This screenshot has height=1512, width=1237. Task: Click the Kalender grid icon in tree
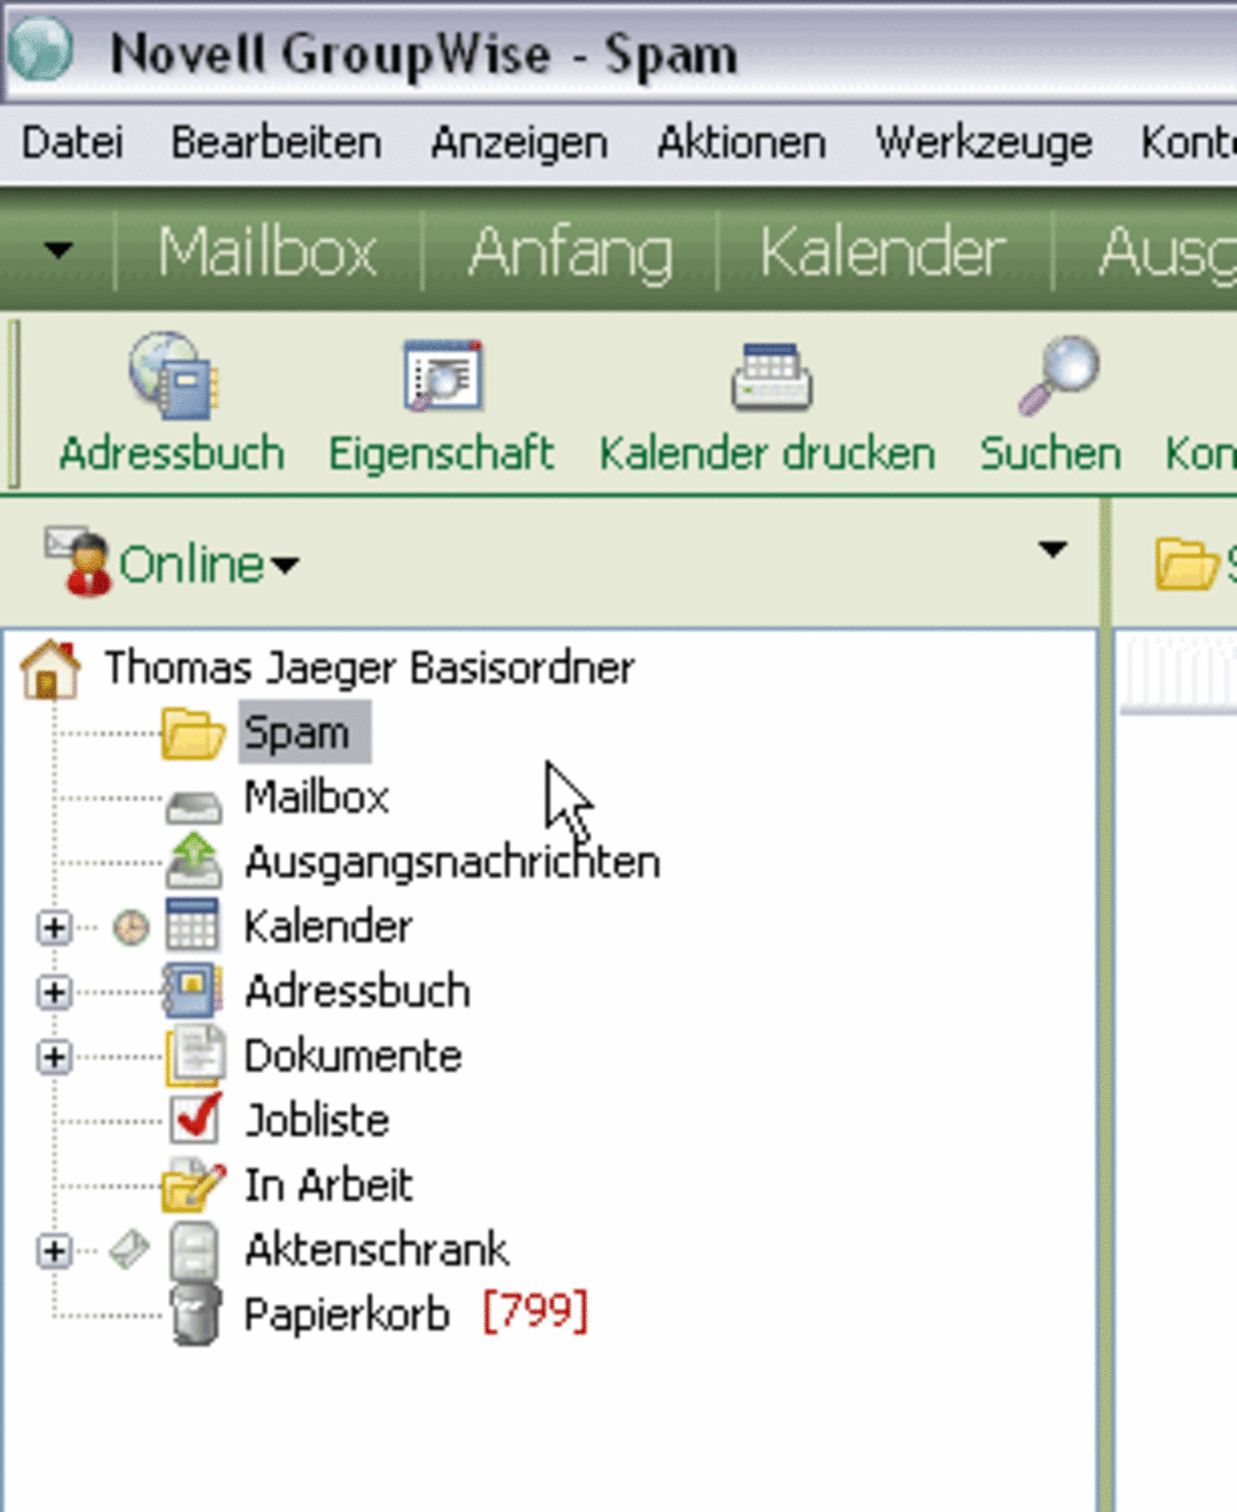click(x=192, y=925)
